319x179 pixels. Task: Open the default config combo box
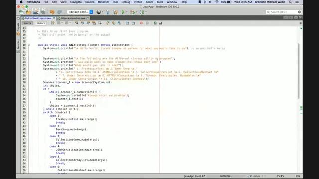[x=80, y=12]
